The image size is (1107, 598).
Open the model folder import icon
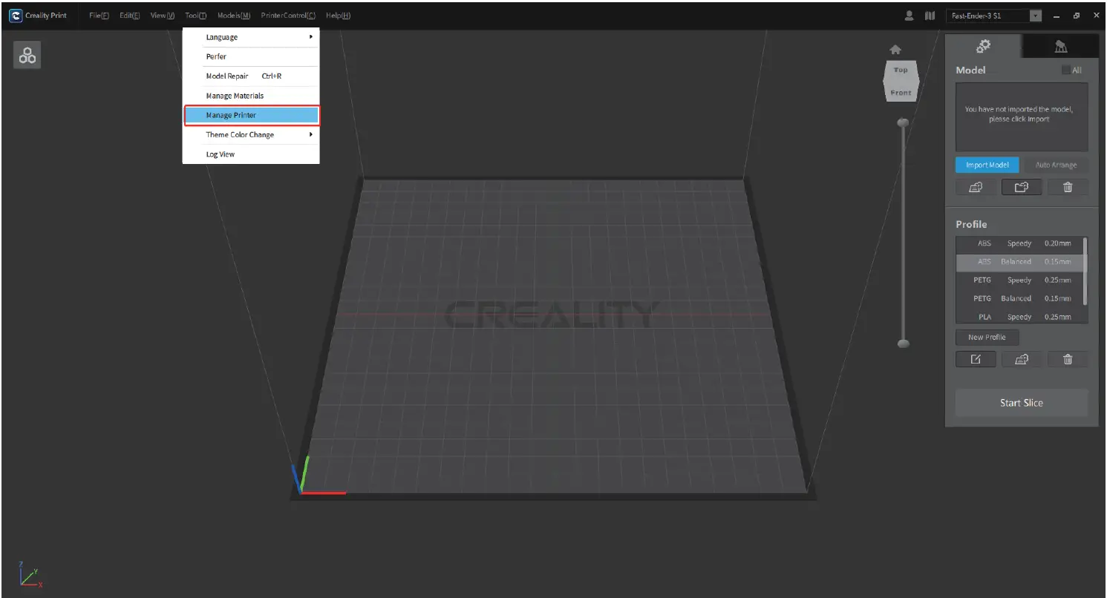click(x=1021, y=187)
